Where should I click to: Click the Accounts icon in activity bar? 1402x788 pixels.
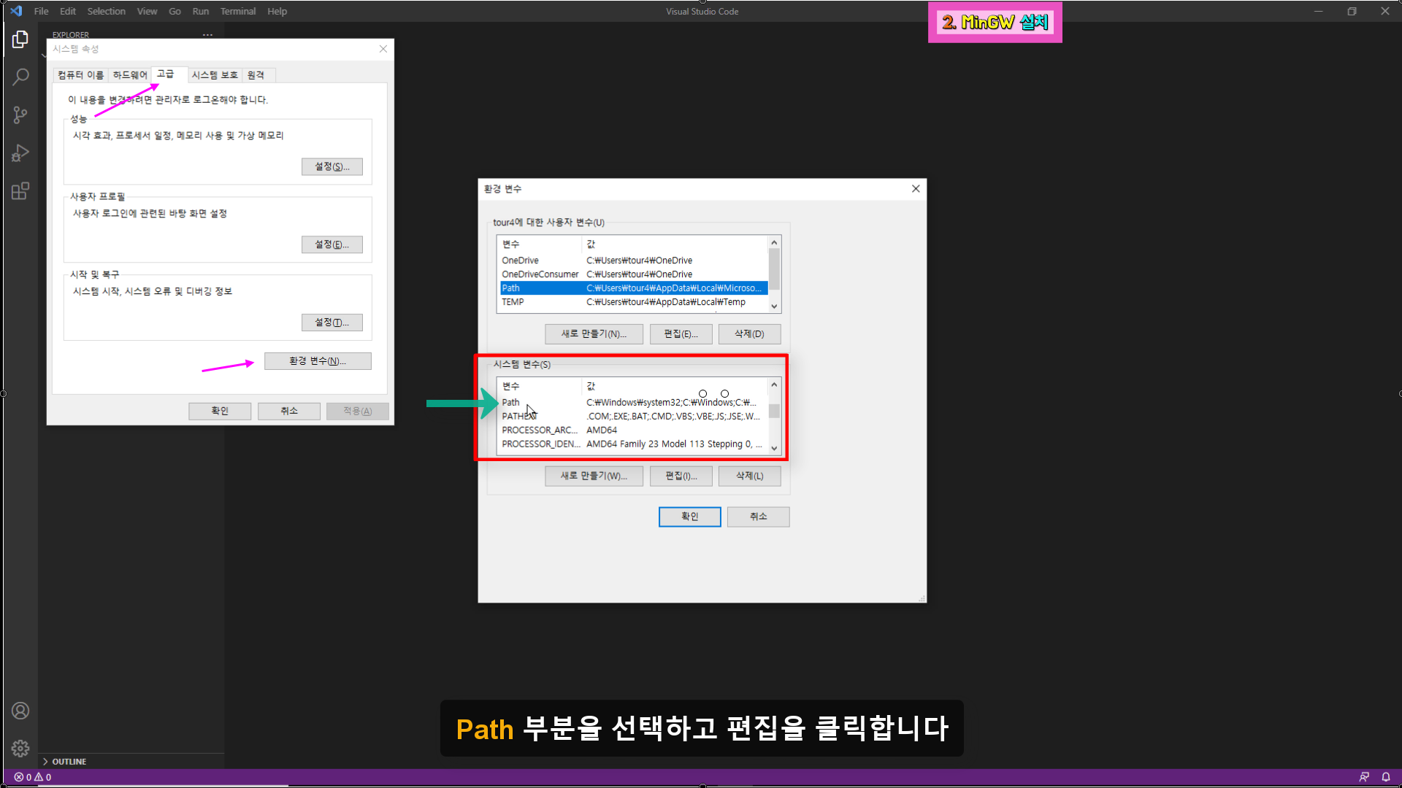[x=20, y=711]
